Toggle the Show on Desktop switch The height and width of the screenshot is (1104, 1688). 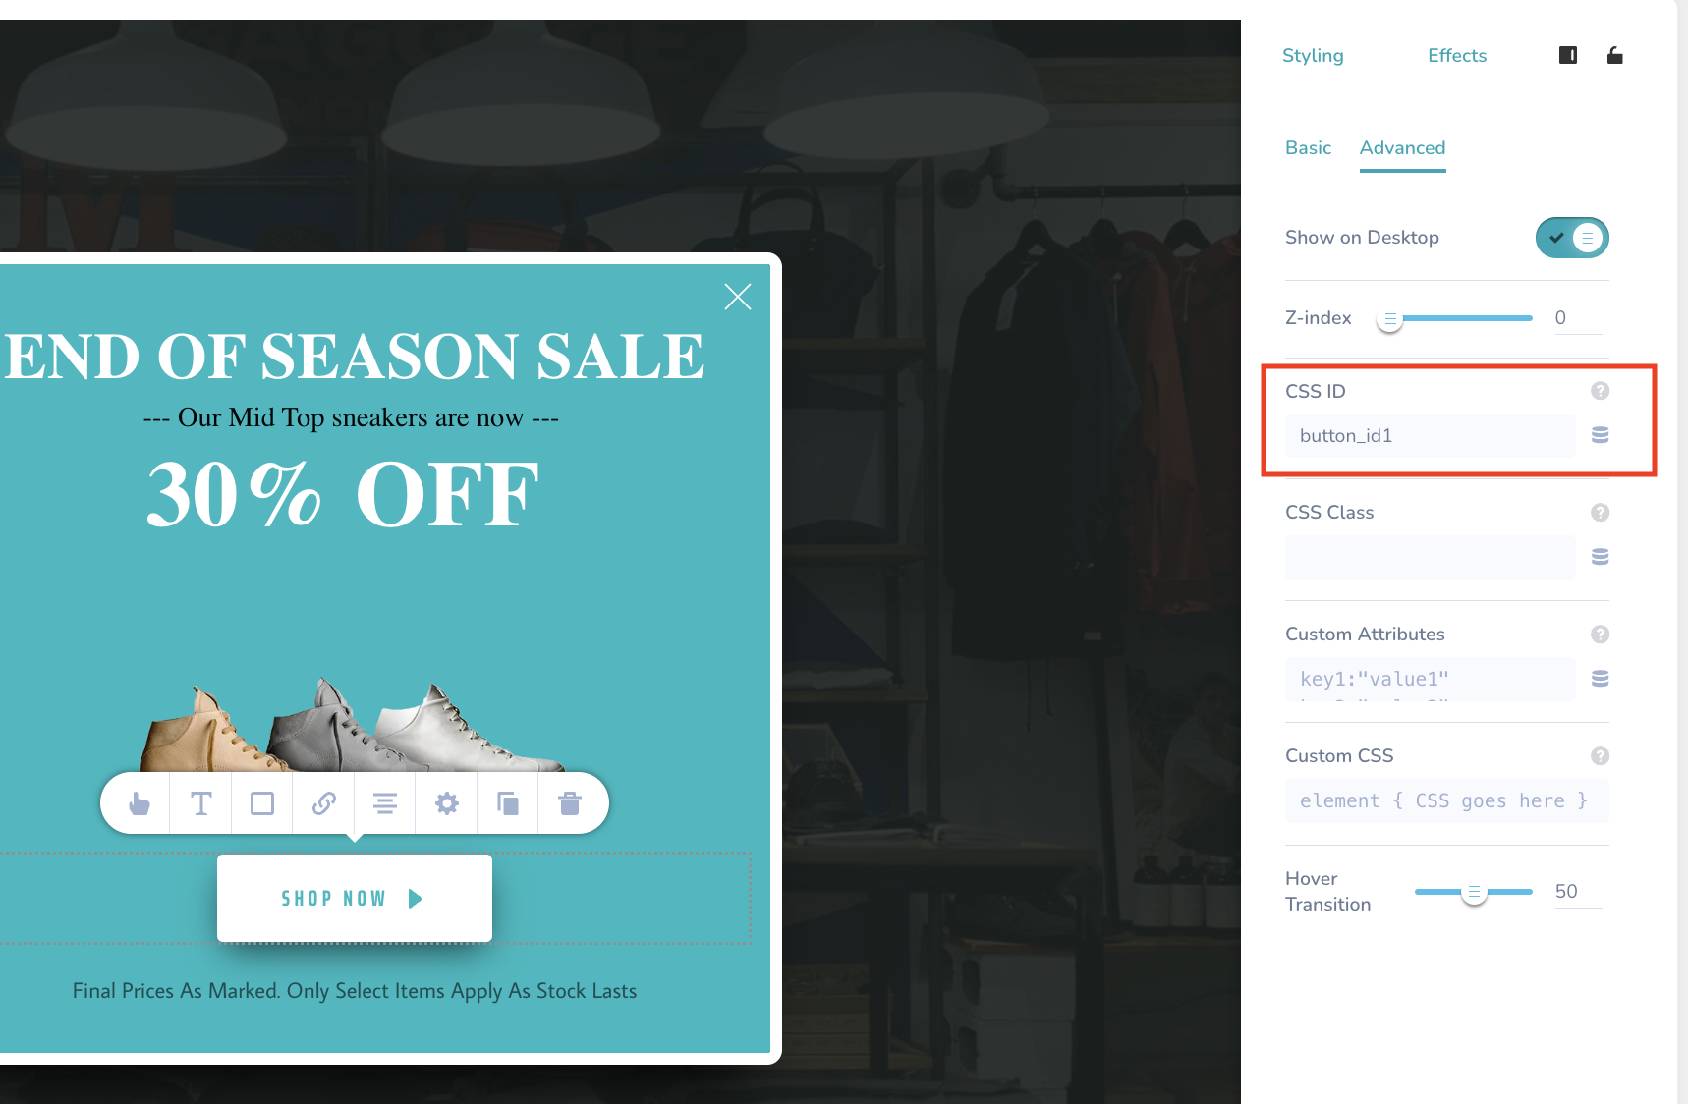[1572, 238]
